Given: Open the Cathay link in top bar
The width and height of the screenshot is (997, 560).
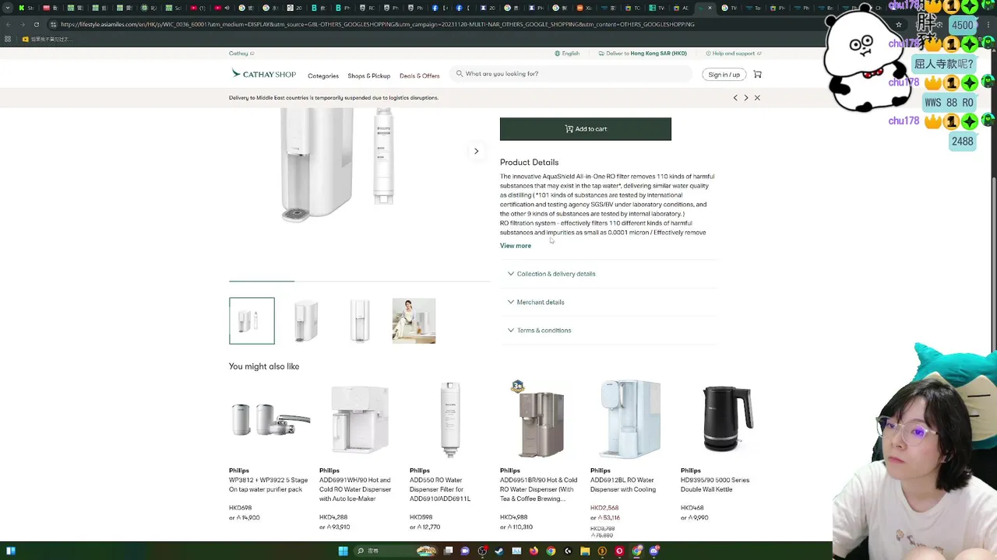Looking at the screenshot, I should coord(241,54).
